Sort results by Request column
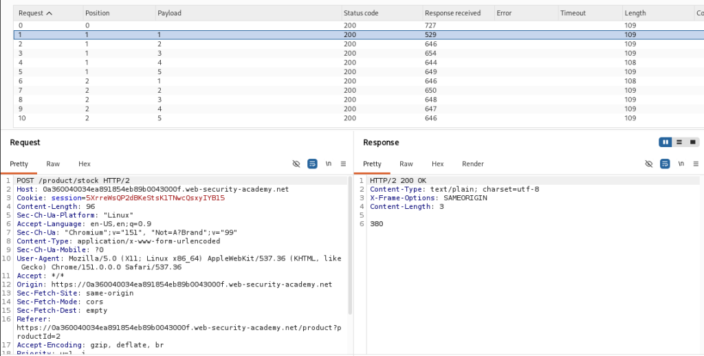Image resolution: width=704 pixels, height=356 pixels. pyautogui.click(x=48, y=13)
